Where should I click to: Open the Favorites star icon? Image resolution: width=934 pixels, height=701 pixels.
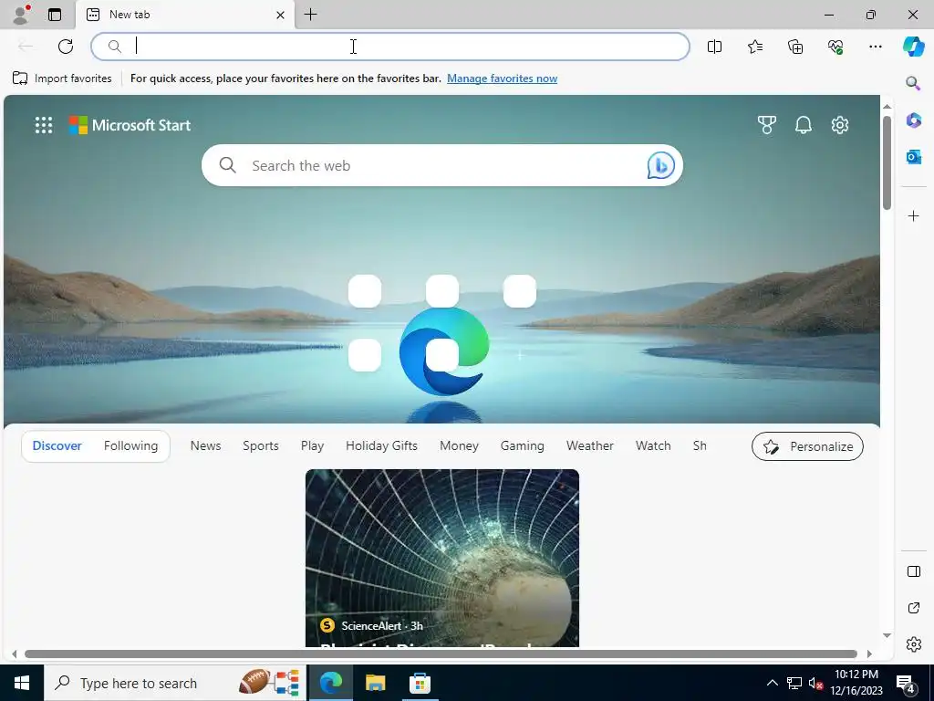click(x=754, y=47)
